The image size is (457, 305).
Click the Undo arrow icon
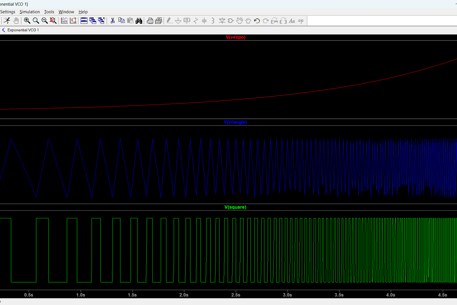[257, 21]
